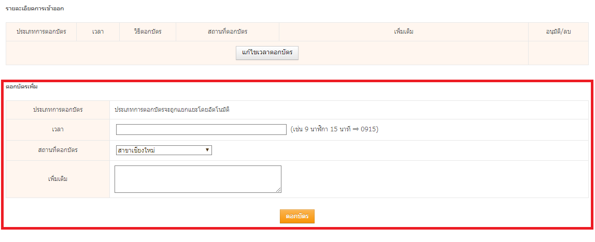Click the สถานที่ตอกบัตร column header in table
This screenshot has height=242, width=595.
[227, 32]
